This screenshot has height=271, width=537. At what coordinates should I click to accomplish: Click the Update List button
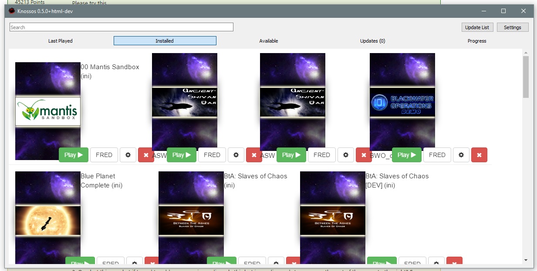coord(477,27)
